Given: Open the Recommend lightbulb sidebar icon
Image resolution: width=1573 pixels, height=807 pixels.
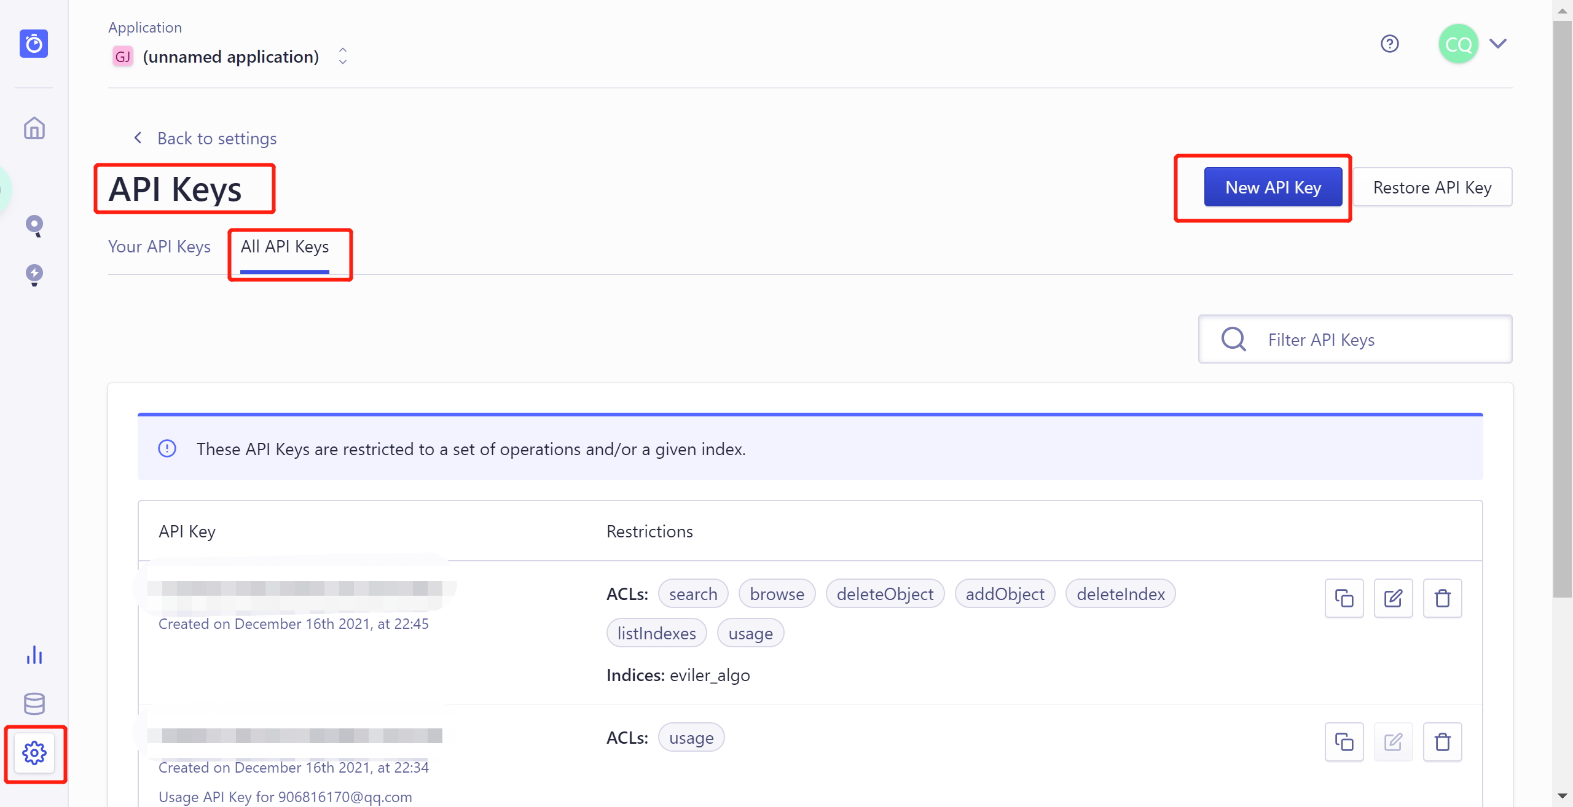Looking at the screenshot, I should click(x=34, y=275).
